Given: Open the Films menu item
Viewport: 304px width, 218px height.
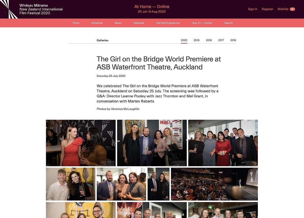Looking at the screenshot, I should (x=76, y=23).
